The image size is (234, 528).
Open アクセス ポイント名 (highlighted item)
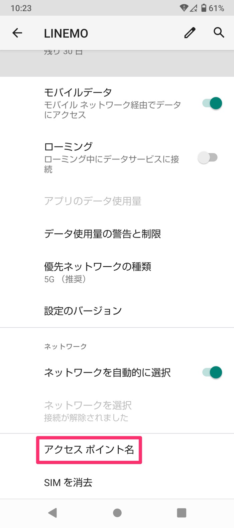coord(88,450)
